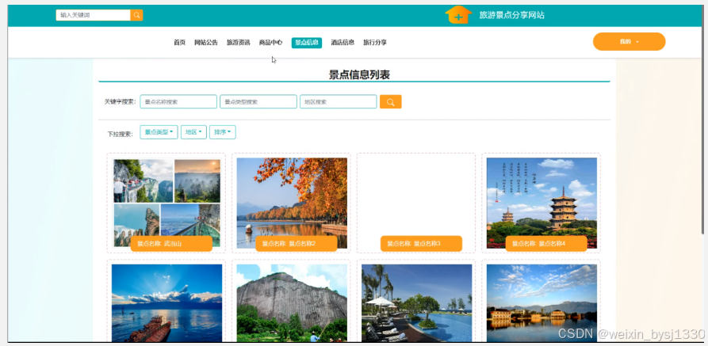Click the 景点名称搜索 input field
The width and height of the screenshot is (708, 346).
178,102
